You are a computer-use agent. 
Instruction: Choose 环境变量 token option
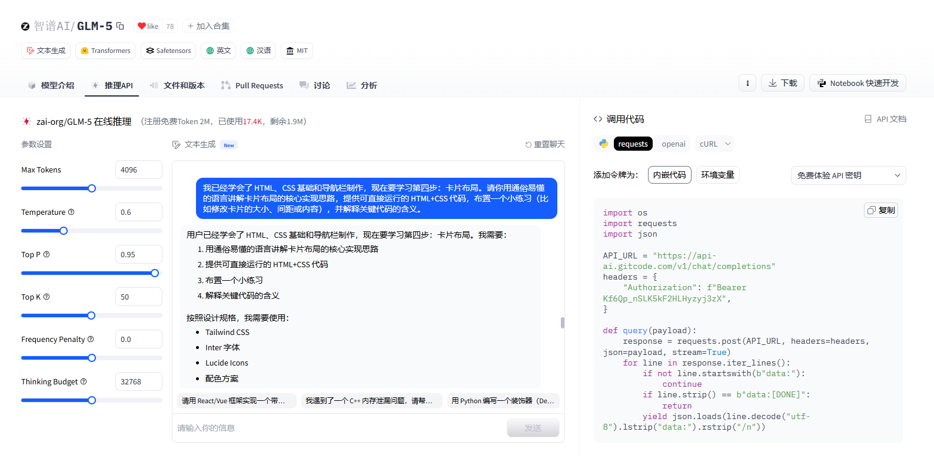pos(718,175)
